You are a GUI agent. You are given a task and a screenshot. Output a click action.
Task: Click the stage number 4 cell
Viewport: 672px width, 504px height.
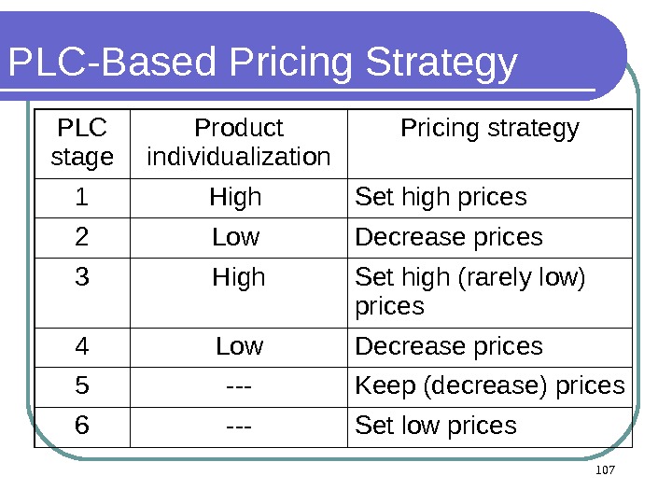pyautogui.click(x=82, y=347)
